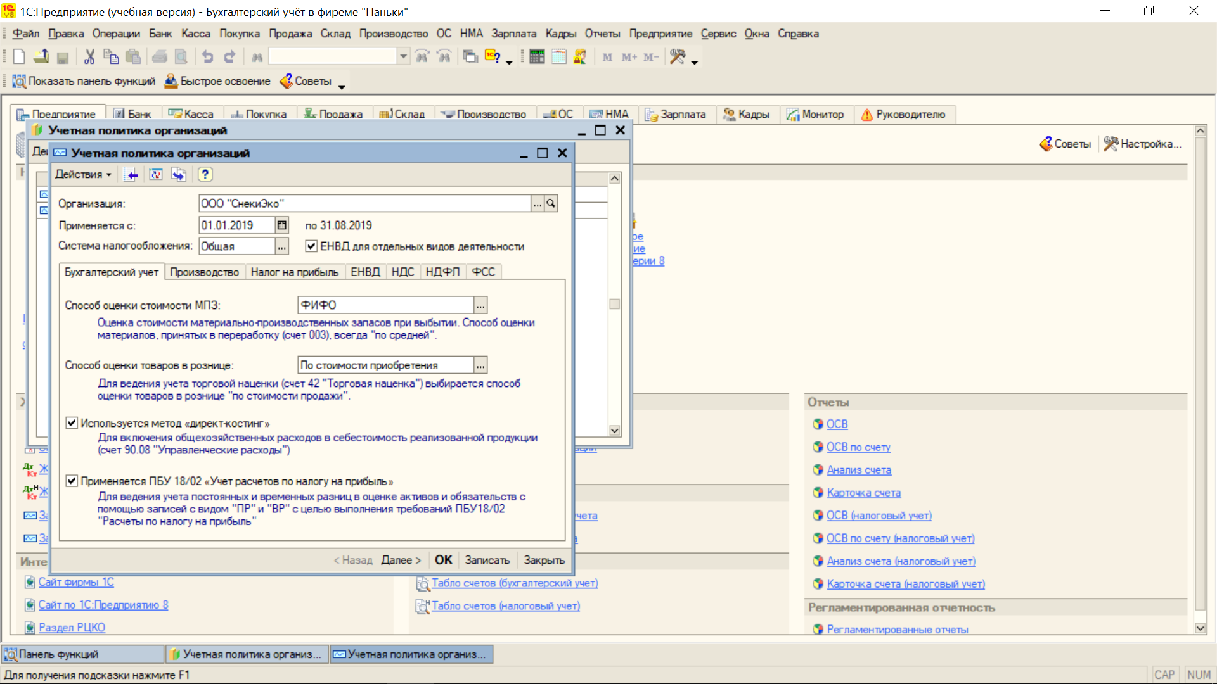Click the refresh icon in the form toolbar
The image size is (1217, 684).
(156, 175)
